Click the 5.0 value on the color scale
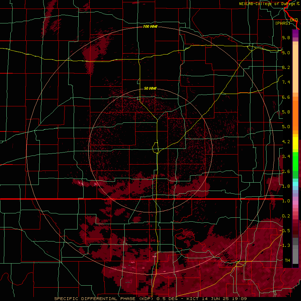This screenshot has width=301, height=301. click(x=286, y=127)
